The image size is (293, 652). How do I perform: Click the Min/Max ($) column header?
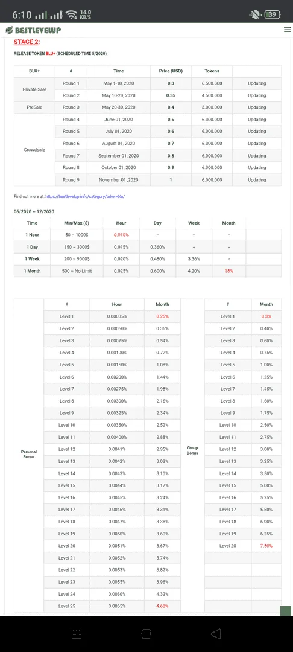(77, 223)
